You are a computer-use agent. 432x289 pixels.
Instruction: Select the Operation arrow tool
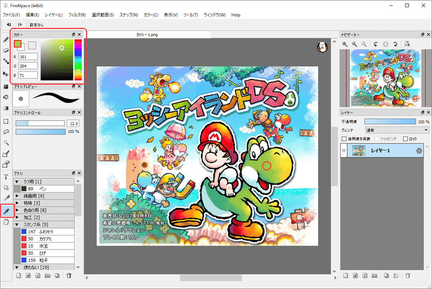[6, 187]
